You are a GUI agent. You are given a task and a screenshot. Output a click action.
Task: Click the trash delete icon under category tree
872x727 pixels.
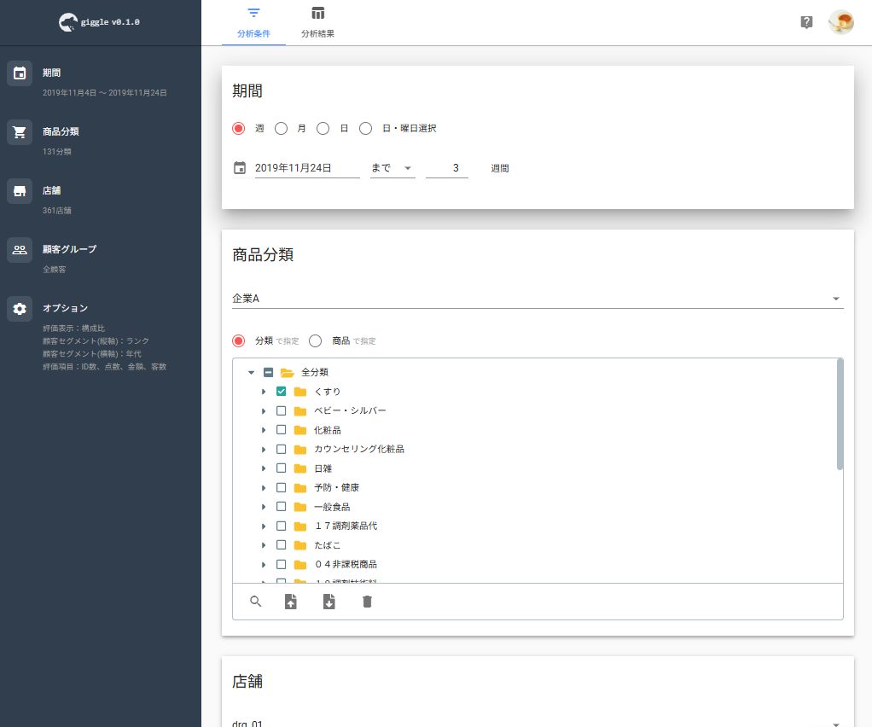tap(367, 602)
